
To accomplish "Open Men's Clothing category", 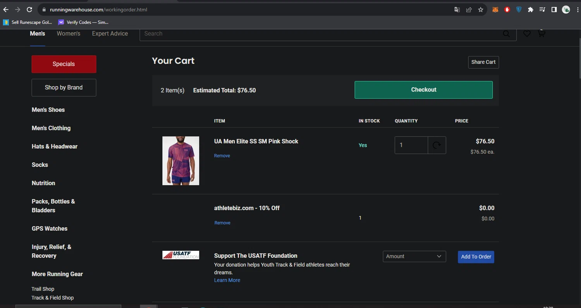I will point(51,128).
